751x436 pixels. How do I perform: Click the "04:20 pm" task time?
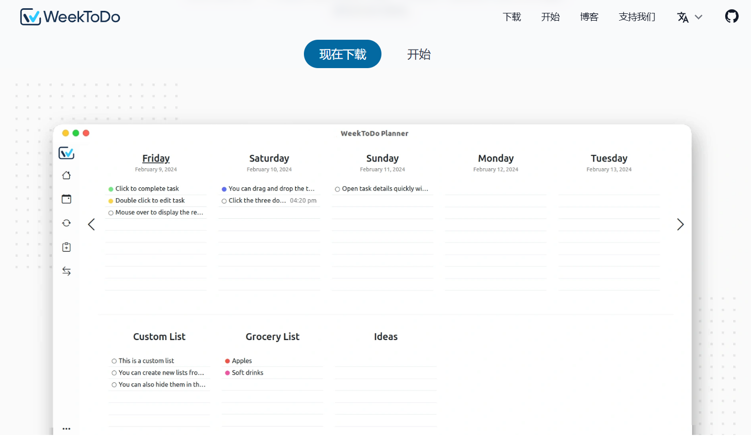[303, 201]
